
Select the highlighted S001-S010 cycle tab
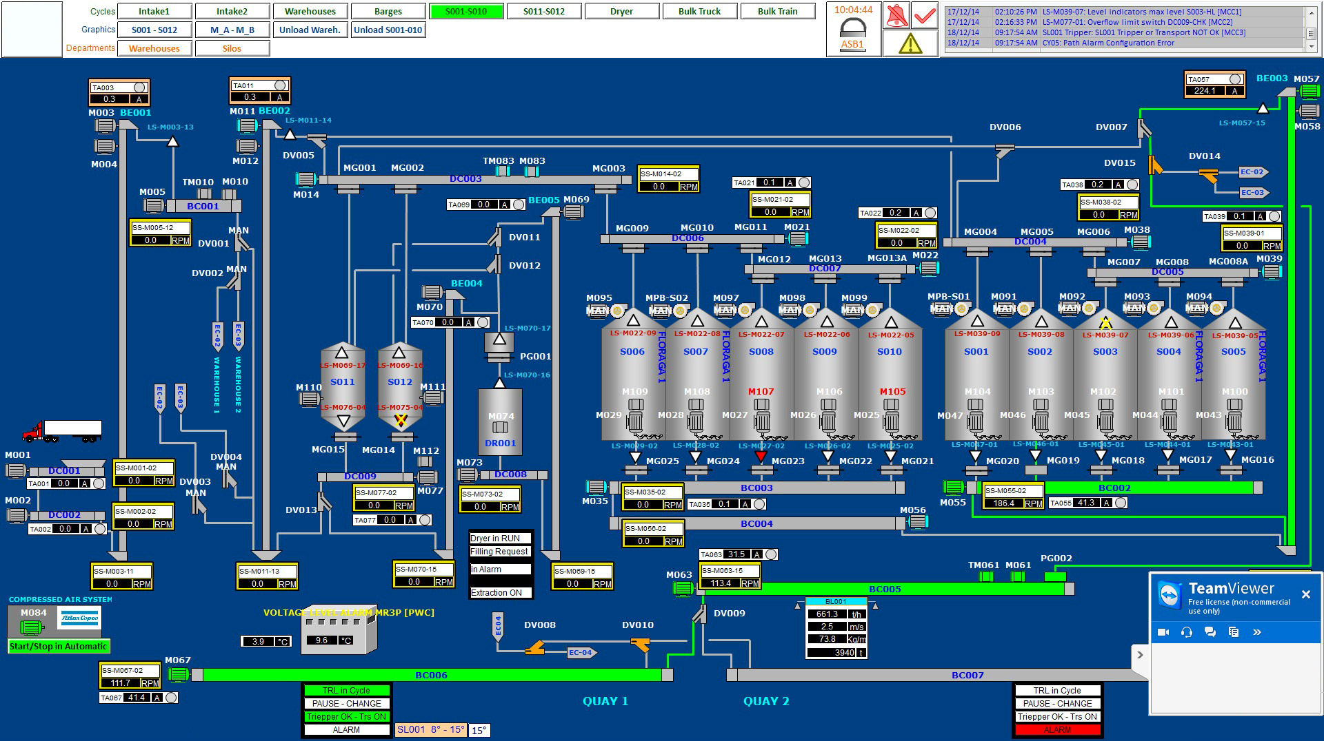click(466, 11)
